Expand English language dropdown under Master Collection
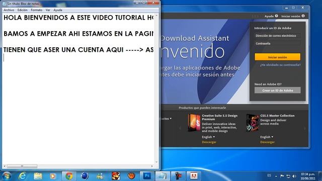The height and width of the screenshot is (181, 322). 267,137
